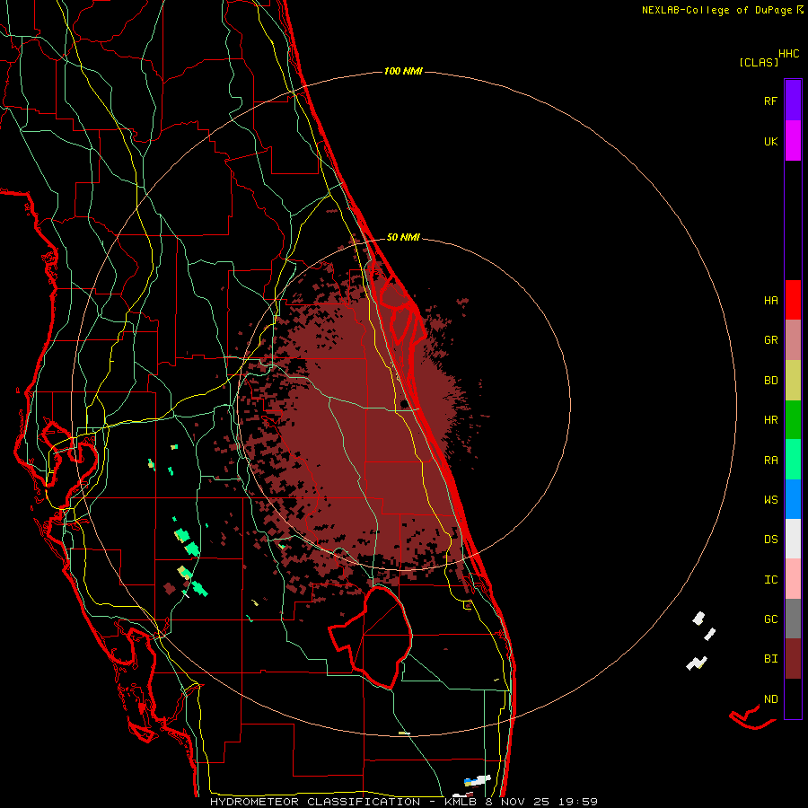Image resolution: width=808 pixels, height=808 pixels.
Task: Click the 8 NOV 25 date stamp
Action: point(519,802)
